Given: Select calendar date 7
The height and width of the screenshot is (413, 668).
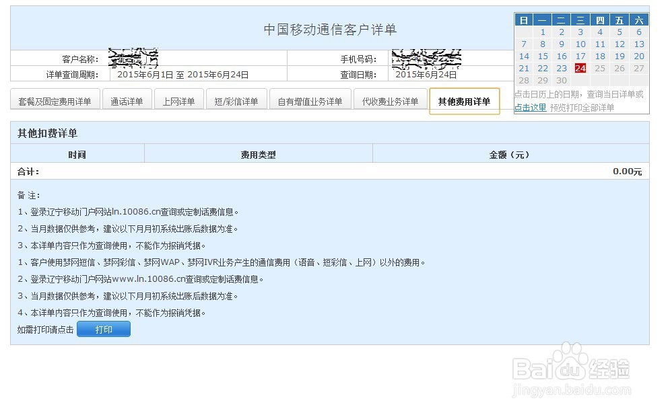Looking at the screenshot, I should (x=524, y=44).
